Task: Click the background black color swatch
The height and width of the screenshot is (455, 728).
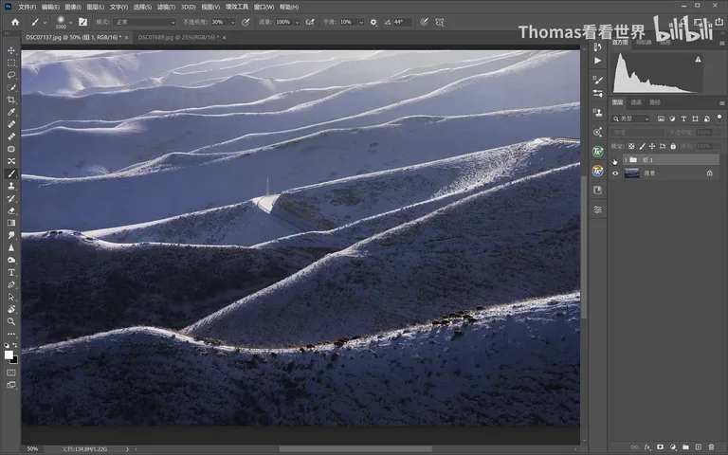Action: pos(15,360)
